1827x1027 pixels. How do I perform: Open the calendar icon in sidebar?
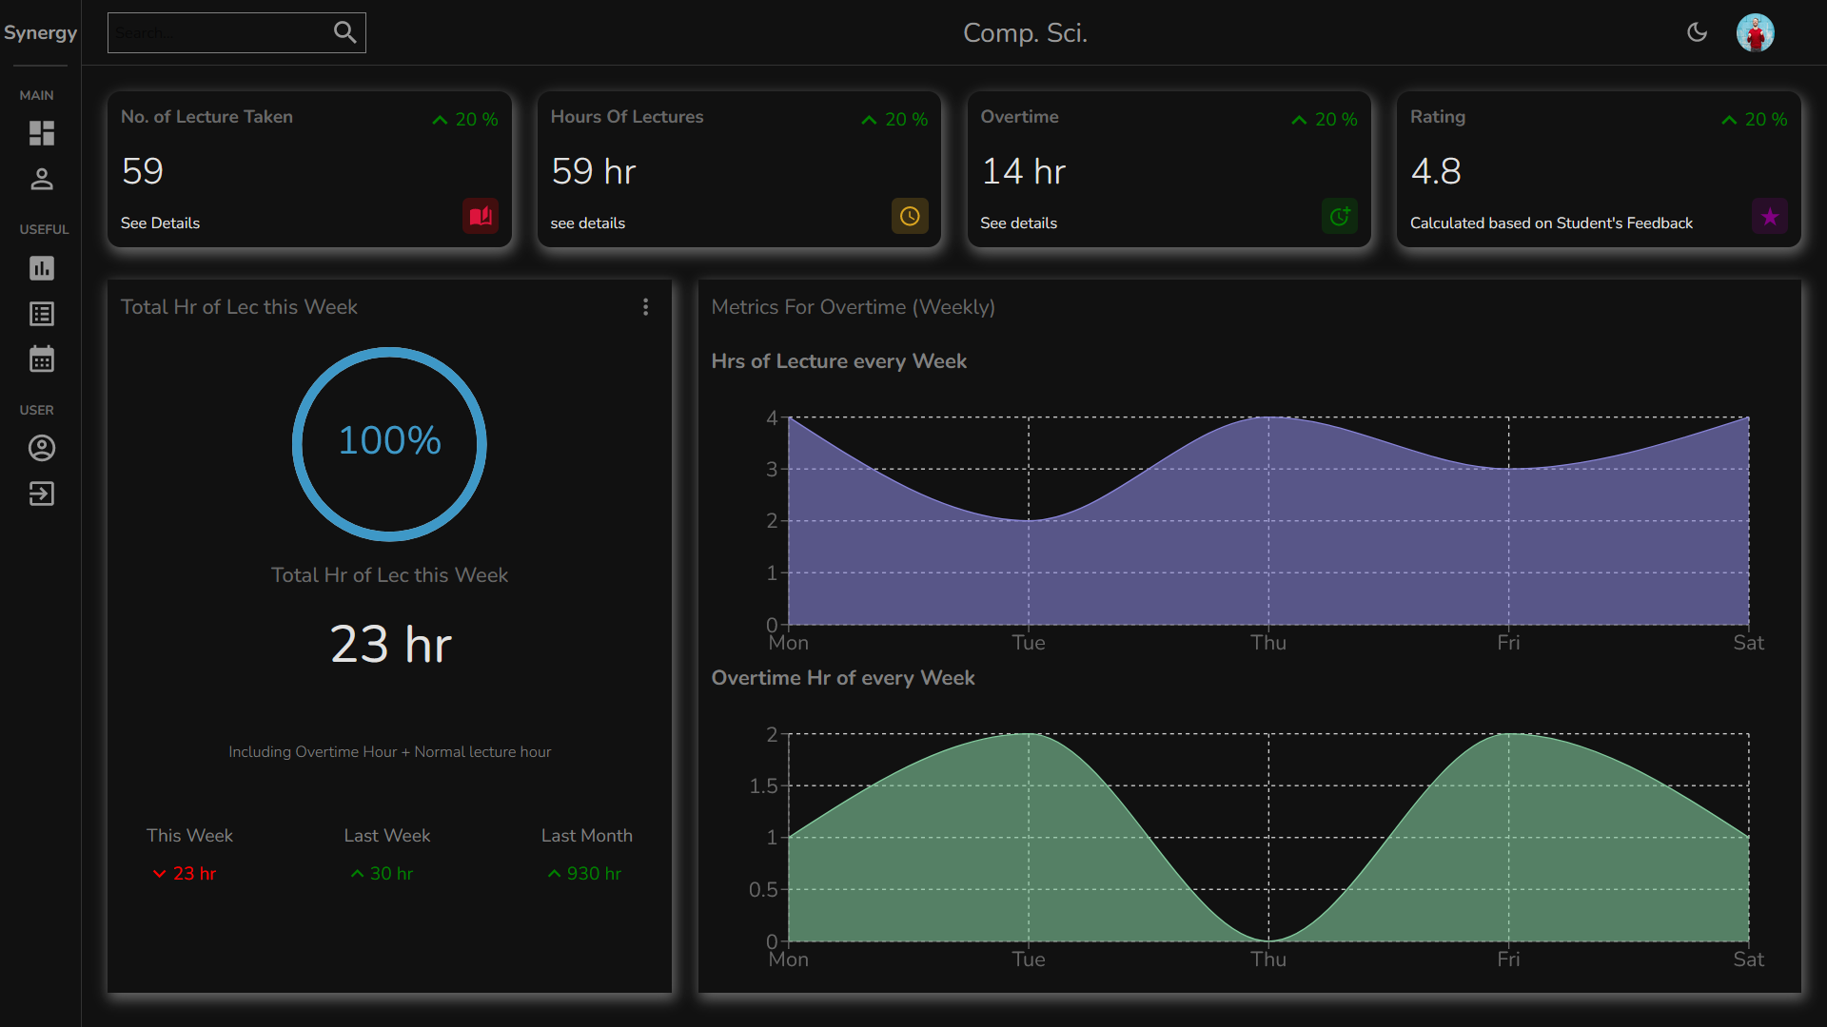click(41, 359)
